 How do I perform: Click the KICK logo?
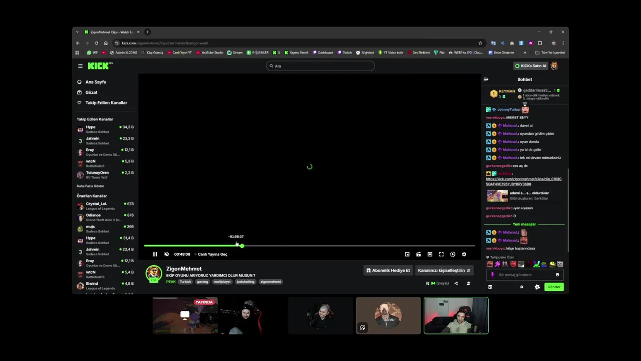100,66
